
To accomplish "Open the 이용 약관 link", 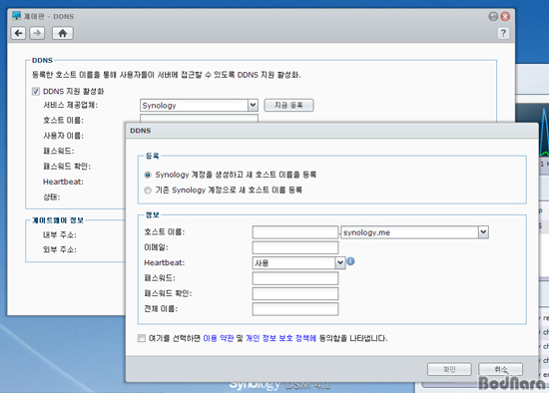I will (219, 338).
